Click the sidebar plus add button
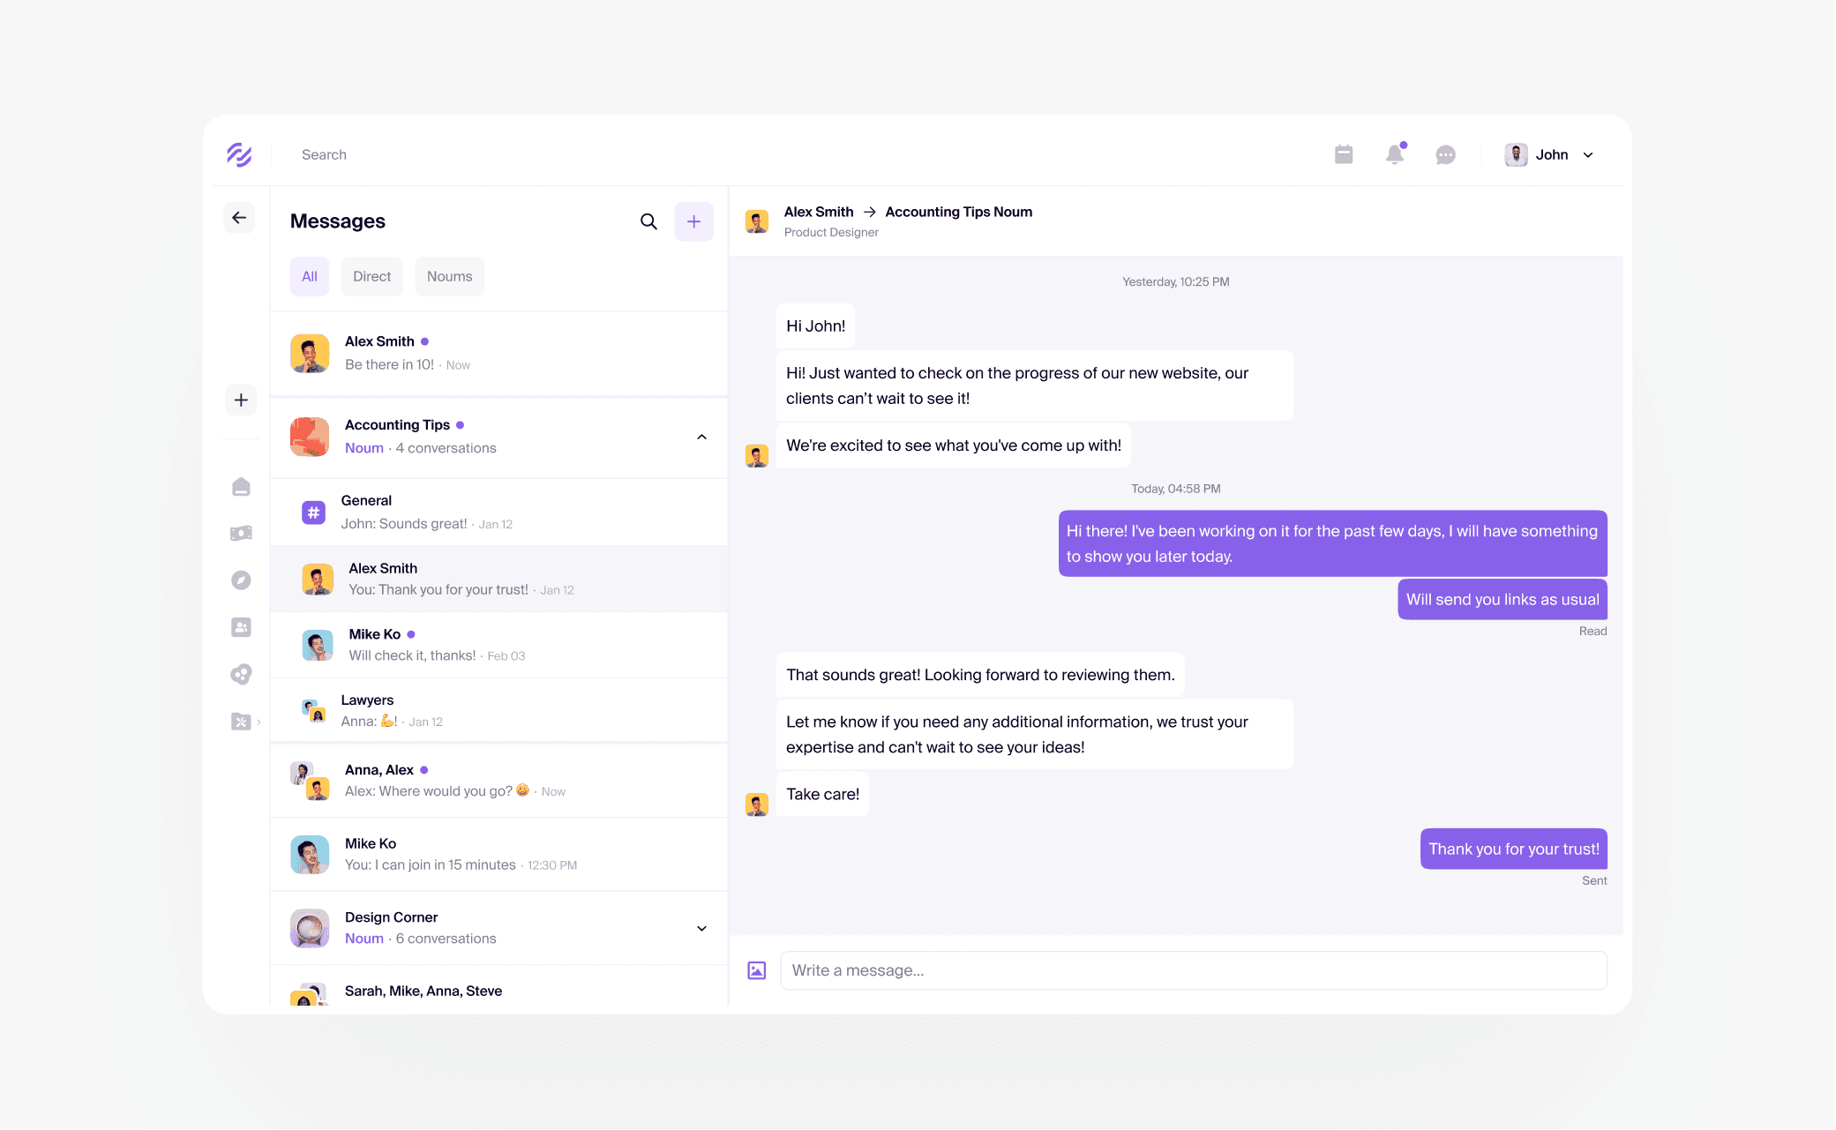Screen dimensions: 1836x1130 coord(241,400)
